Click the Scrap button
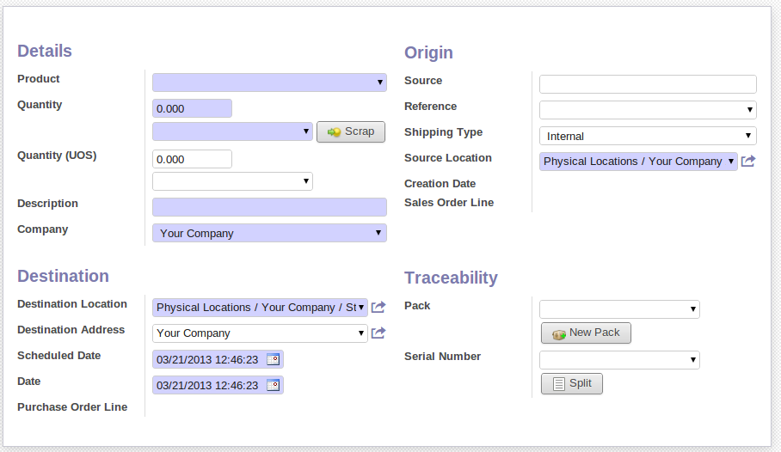This screenshot has width=781, height=452. (351, 131)
